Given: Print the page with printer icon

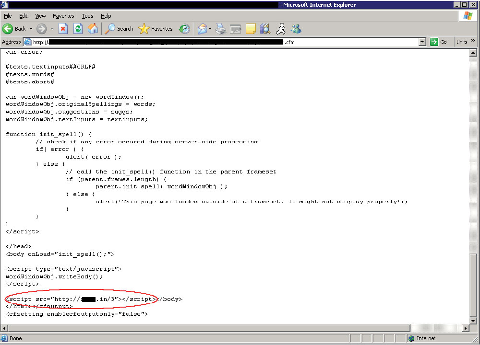Looking at the screenshot, I should (220, 29).
